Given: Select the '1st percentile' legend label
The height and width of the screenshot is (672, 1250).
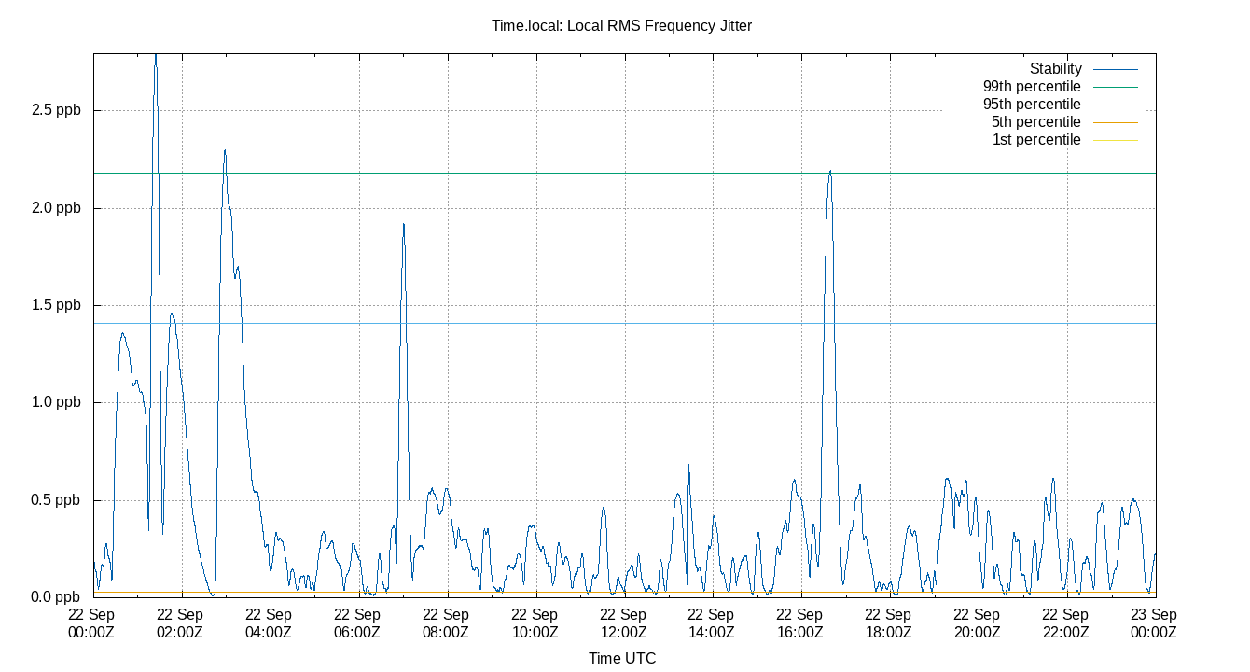Looking at the screenshot, I should [x=1036, y=140].
